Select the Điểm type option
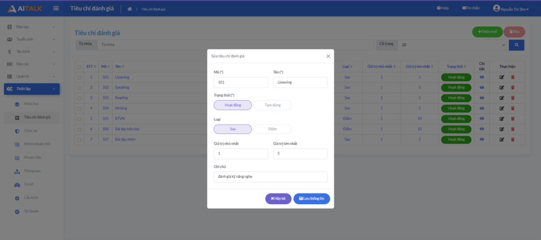This screenshot has height=240, width=541. click(x=273, y=129)
